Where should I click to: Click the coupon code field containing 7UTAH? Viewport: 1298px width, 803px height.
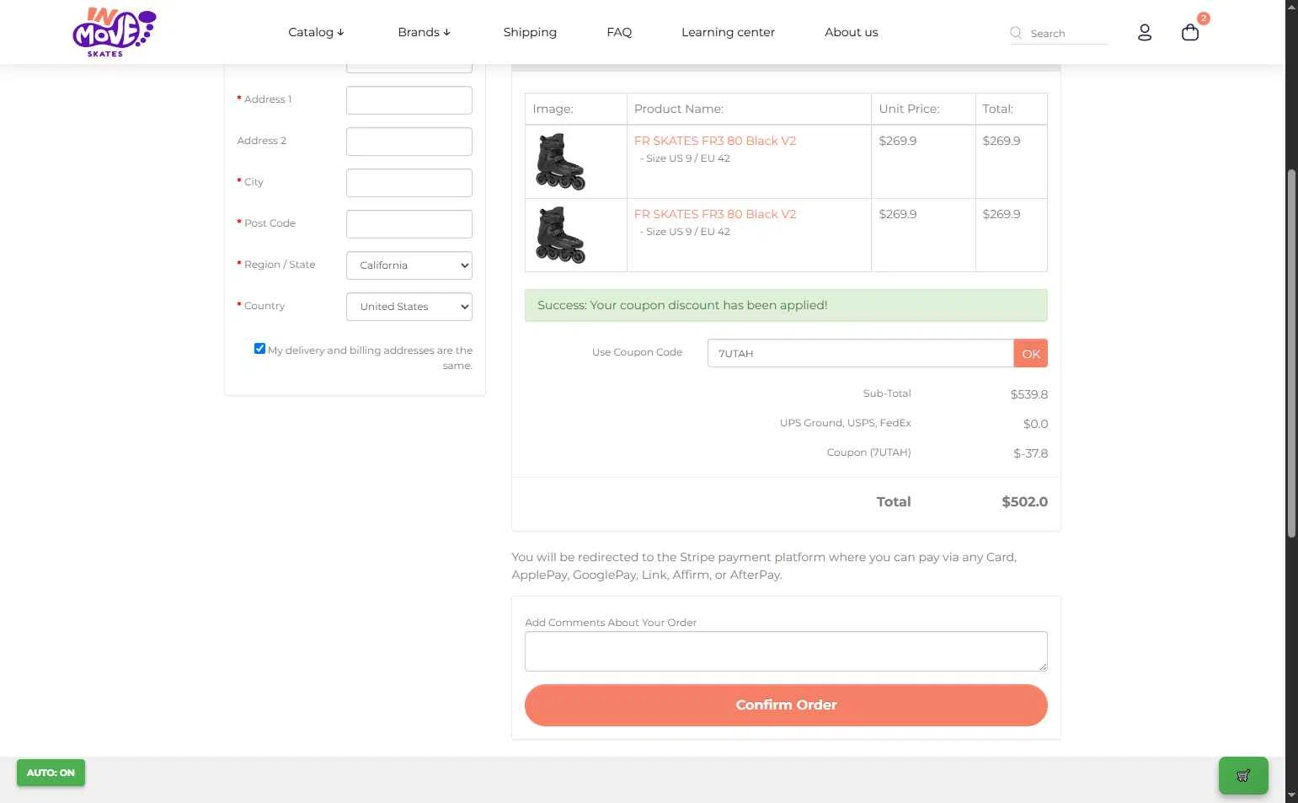[x=861, y=354]
